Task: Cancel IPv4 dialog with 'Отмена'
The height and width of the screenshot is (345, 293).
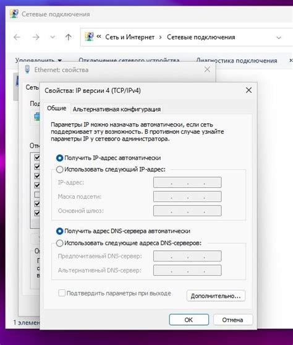Action: point(232,320)
